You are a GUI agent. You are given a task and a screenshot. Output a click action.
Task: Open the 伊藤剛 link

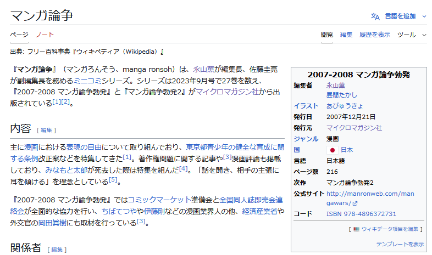(x=154, y=211)
